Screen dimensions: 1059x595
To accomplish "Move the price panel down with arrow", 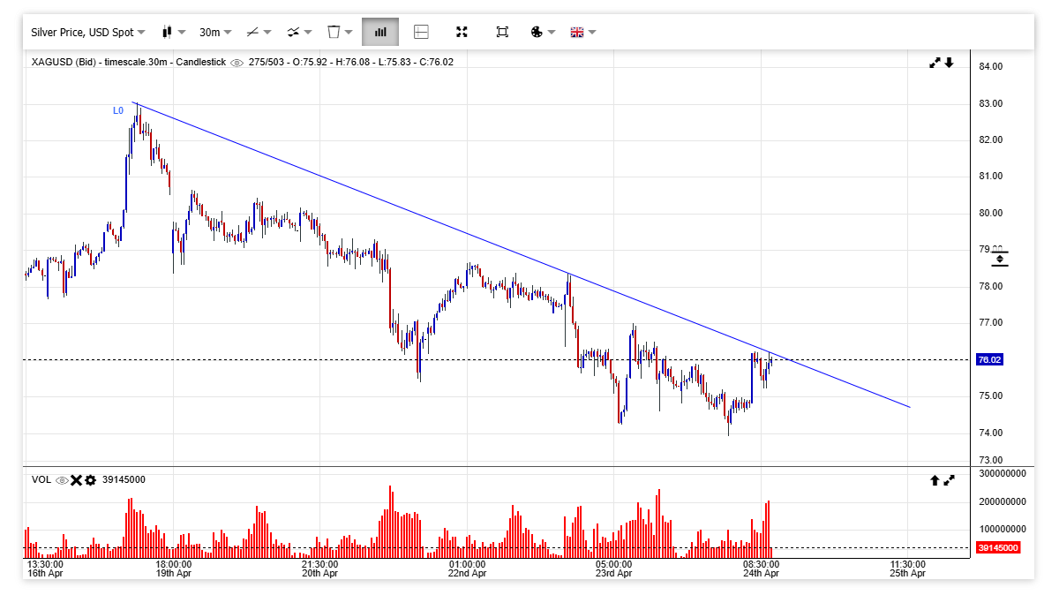I will coord(950,63).
